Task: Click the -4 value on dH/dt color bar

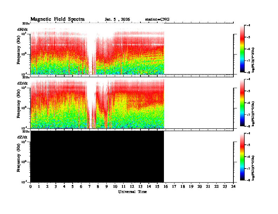Action: 249,26
